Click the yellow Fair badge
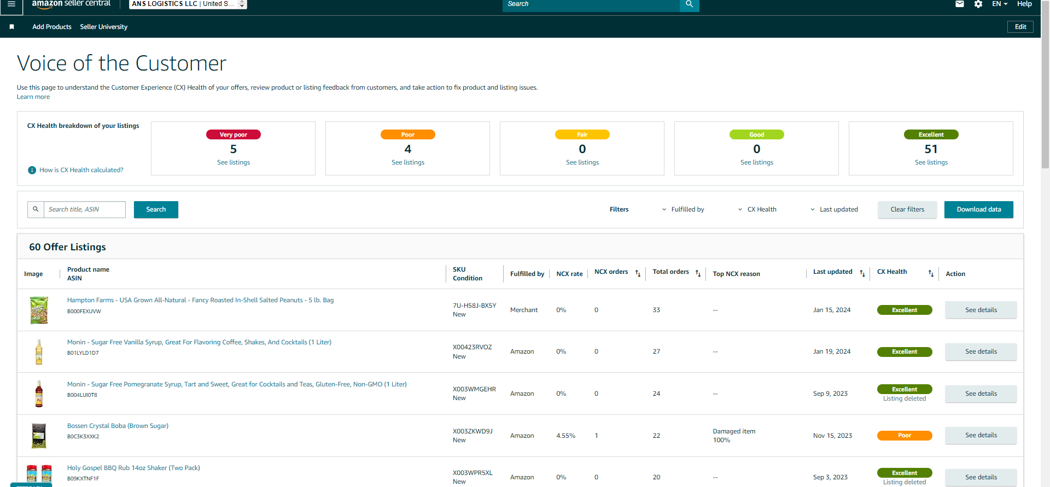Image resolution: width=1050 pixels, height=487 pixels. [x=582, y=134]
